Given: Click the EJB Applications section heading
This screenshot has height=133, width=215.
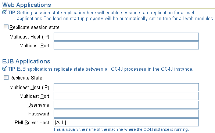Looking at the screenshot, I should pyautogui.click(x=26, y=61).
